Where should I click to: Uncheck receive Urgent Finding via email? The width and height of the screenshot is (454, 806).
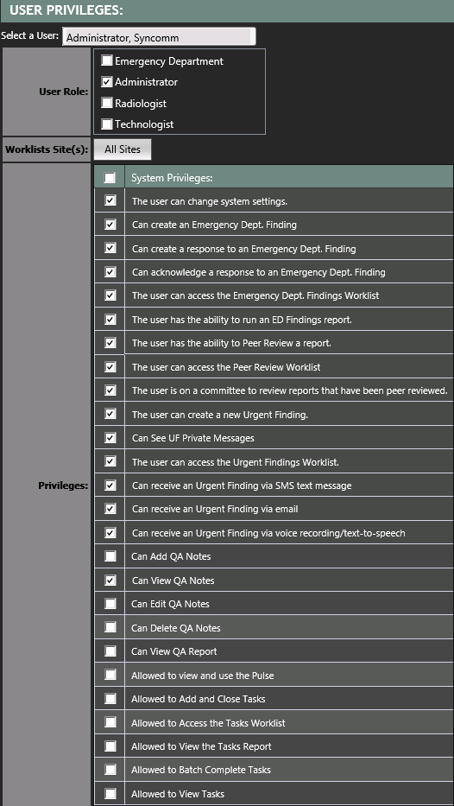click(110, 508)
